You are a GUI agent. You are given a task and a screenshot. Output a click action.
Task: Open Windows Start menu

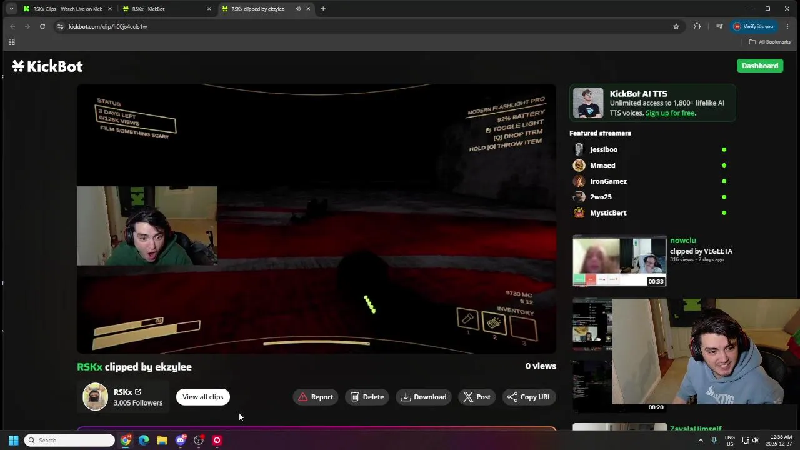(13, 441)
